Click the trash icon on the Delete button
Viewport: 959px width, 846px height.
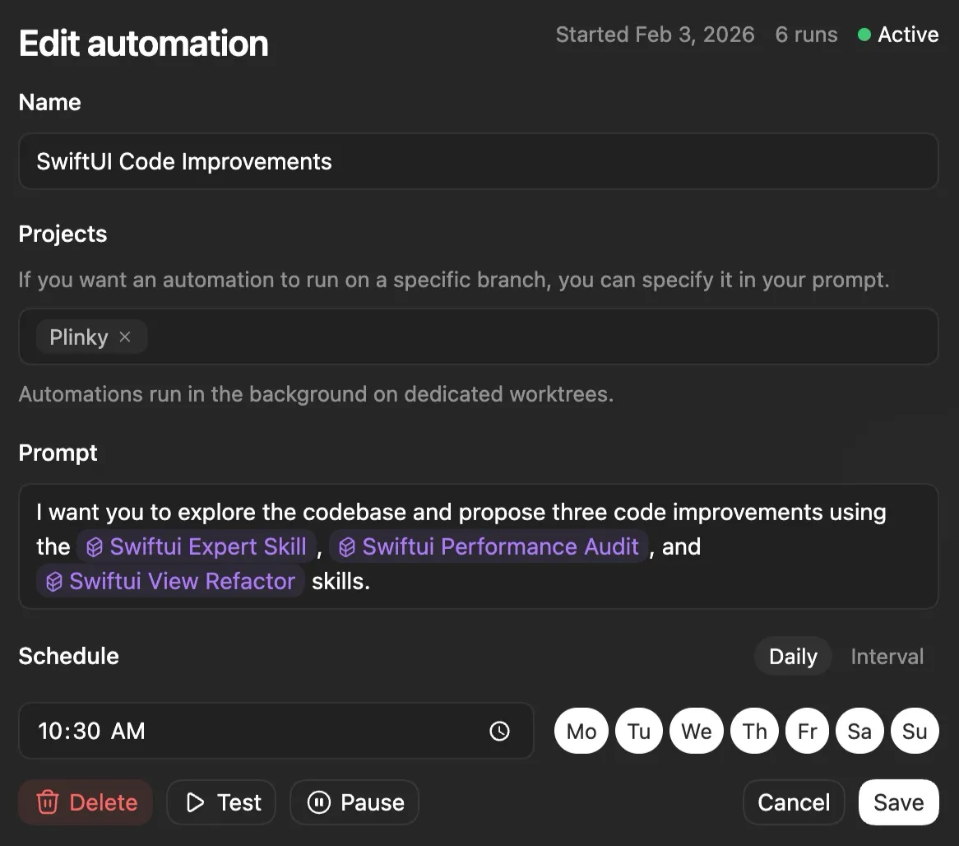[49, 802]
